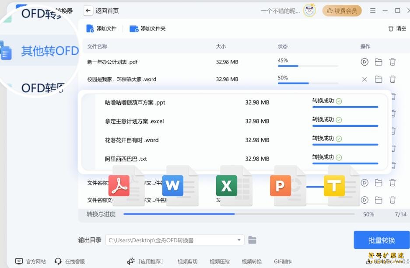Select the yellow TXT file type icon
Viewport: 410px width, 268px height.
click(333, 186)
